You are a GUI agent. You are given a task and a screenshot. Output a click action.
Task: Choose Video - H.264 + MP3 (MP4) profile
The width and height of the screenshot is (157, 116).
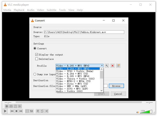78,69
